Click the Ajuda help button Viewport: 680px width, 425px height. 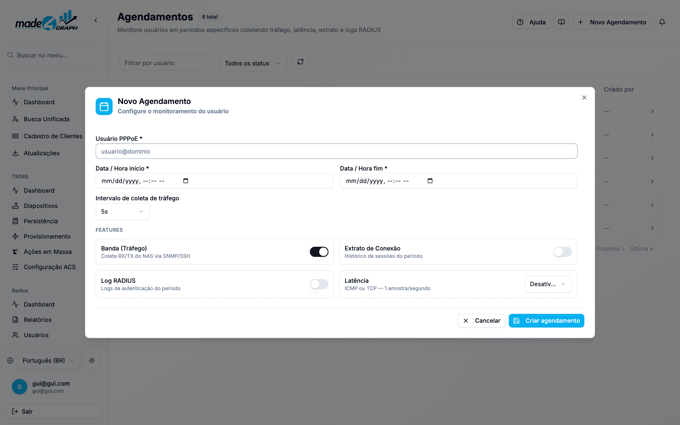pyautogui.click(x=531, y=22)
